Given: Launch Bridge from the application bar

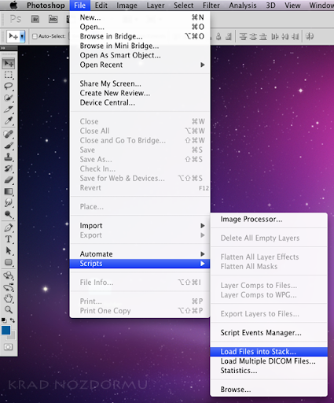Looking at the screenshot, I should 35,19.
